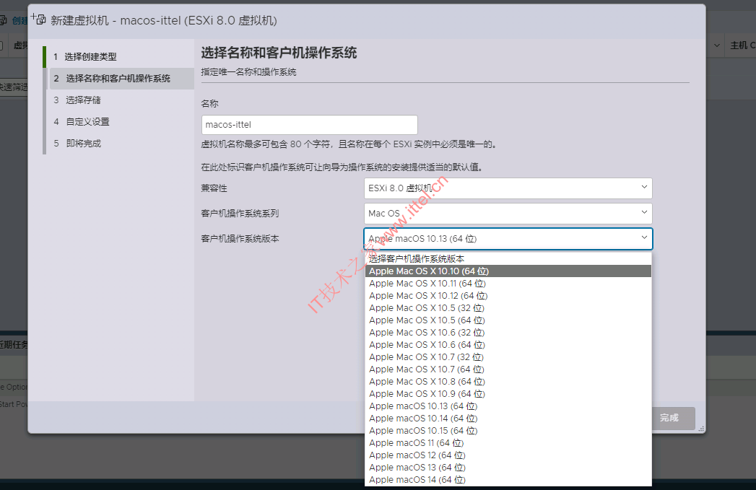Select Apple Mac OS X 10.6 (64 位)
This screenshot has width=756, height=490.
[508, 345]
